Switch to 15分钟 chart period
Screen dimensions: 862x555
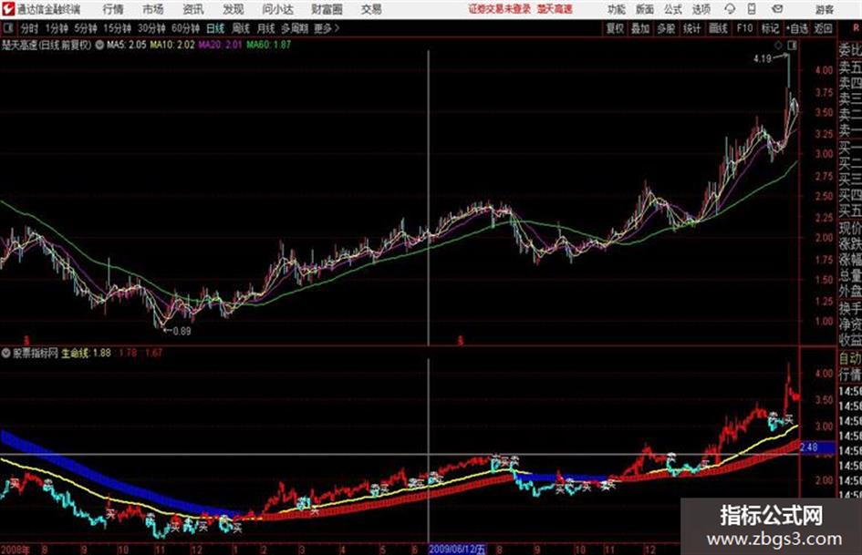(x=118, y=28)
